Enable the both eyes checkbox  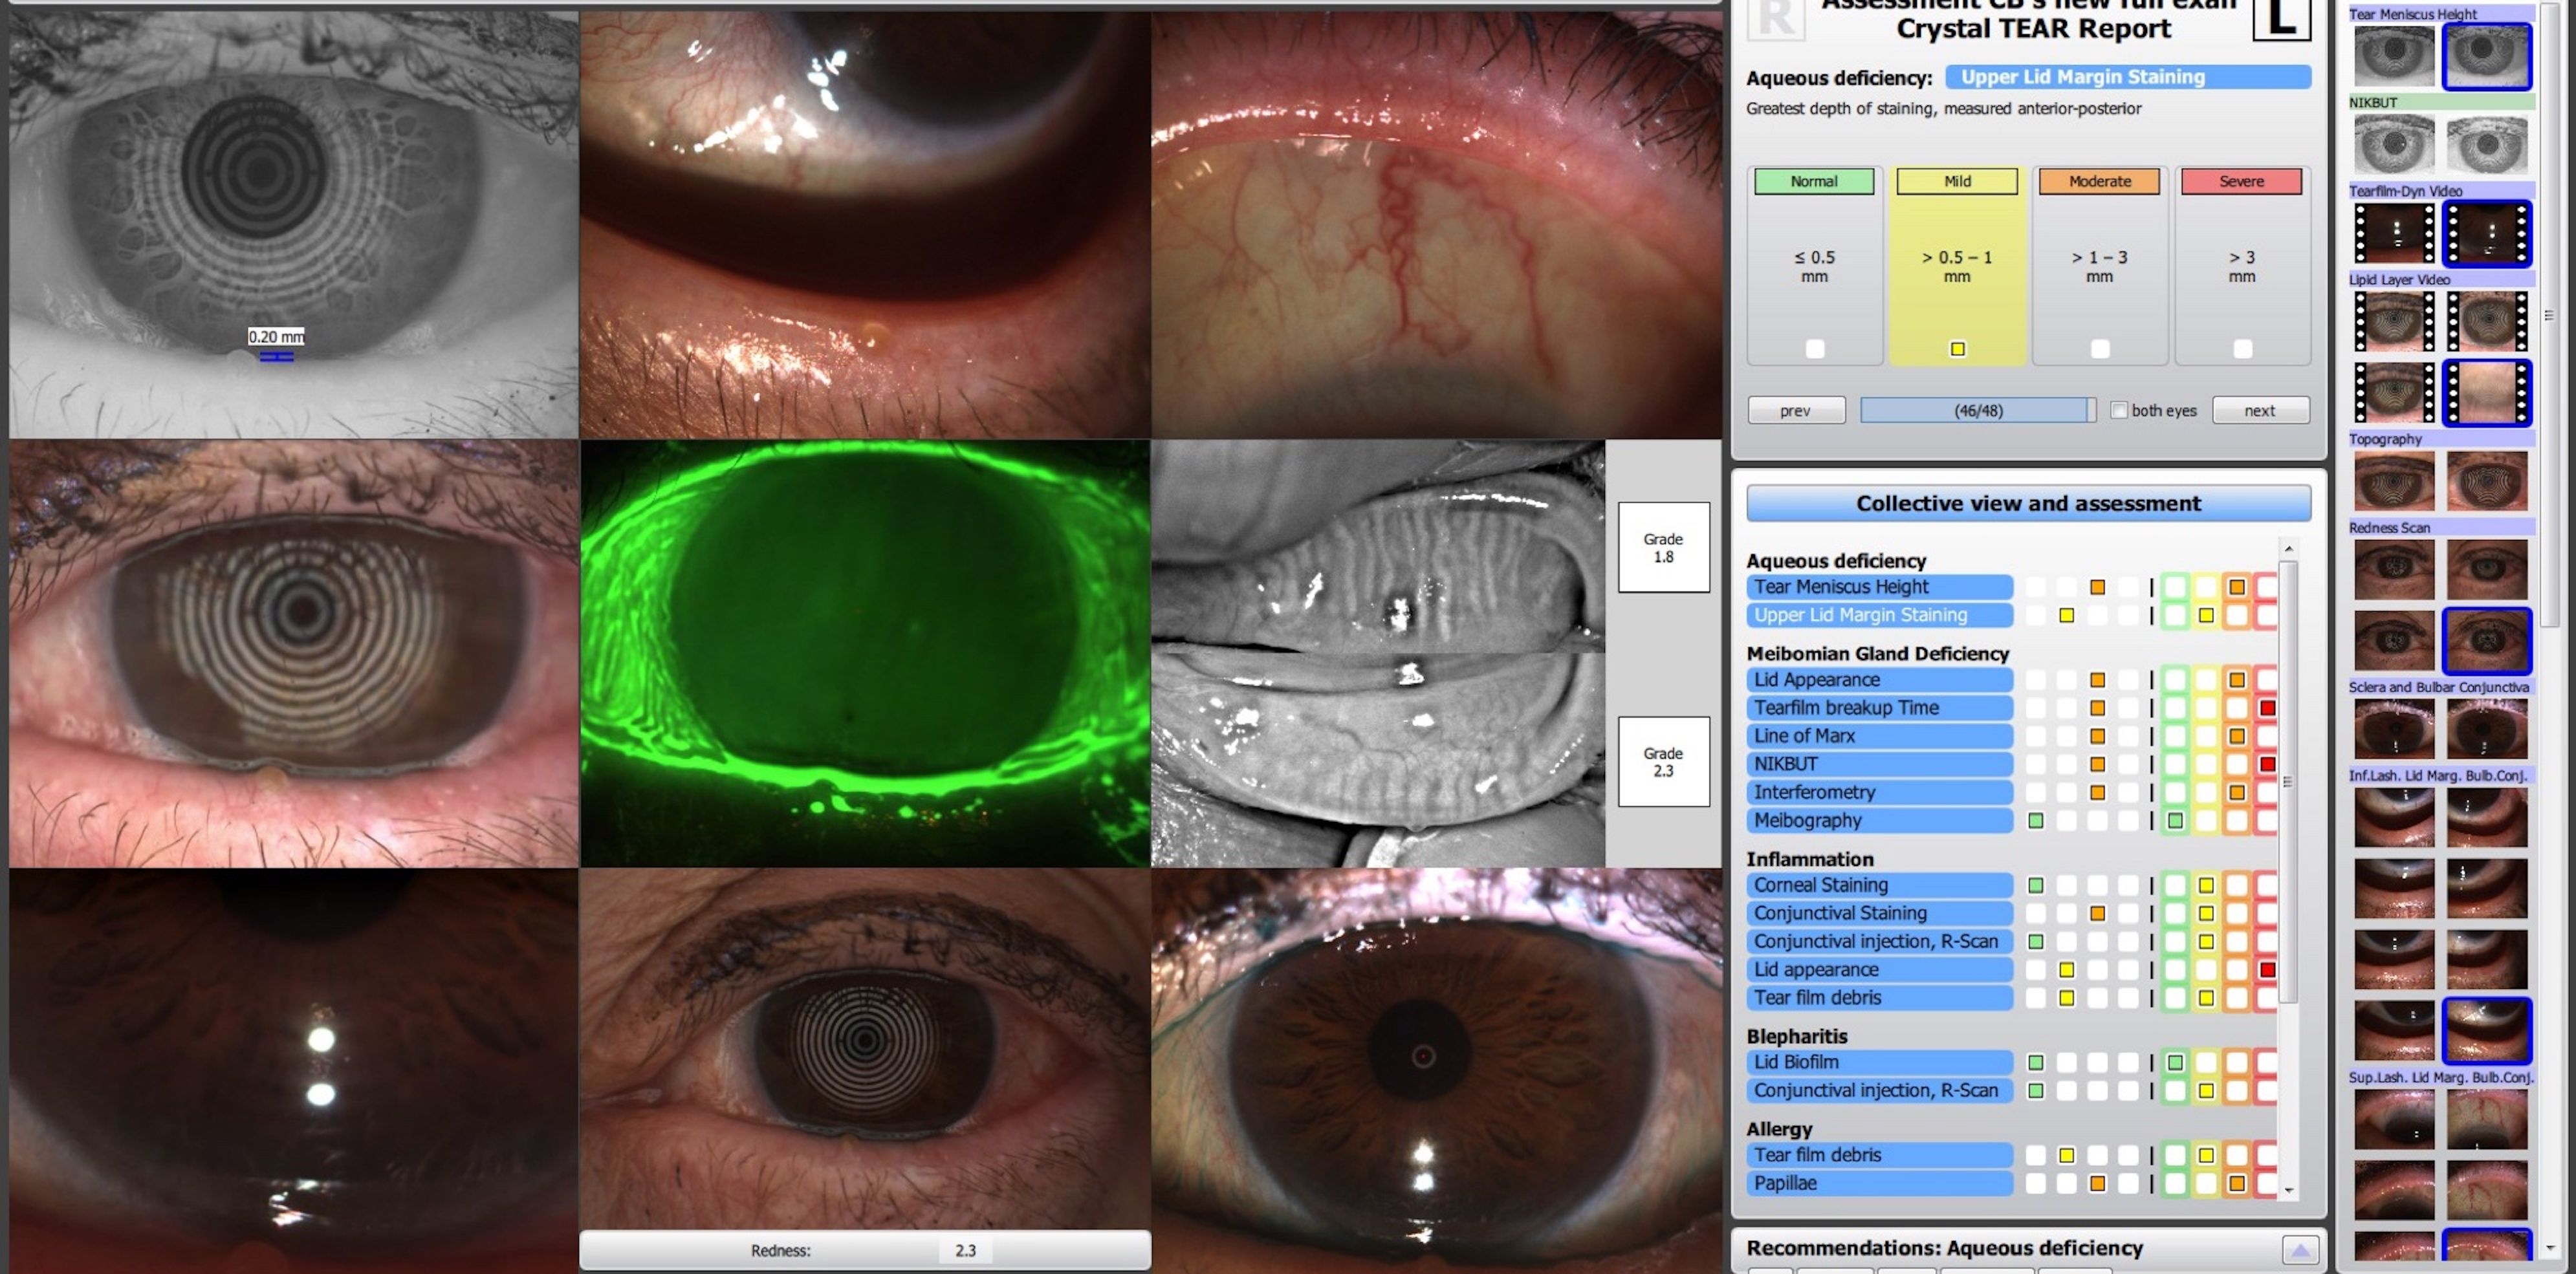click(x=2118, y=410)
